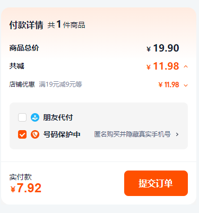Enable the 朋友代付 checkbox

point(22,117)
